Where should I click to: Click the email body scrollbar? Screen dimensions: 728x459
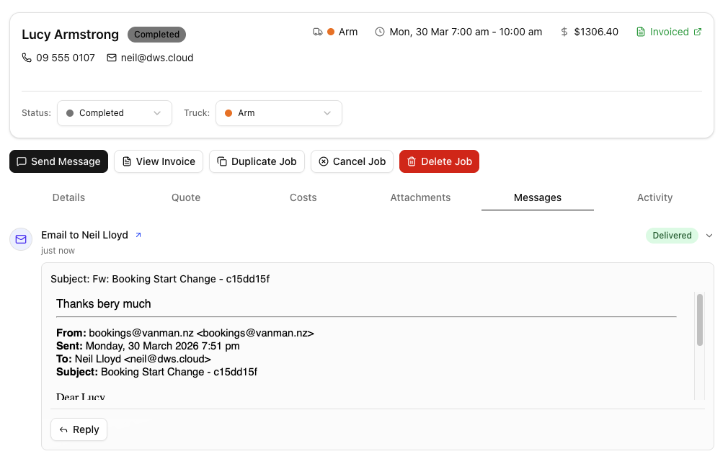pyautogui.click(x=700, y=320)
